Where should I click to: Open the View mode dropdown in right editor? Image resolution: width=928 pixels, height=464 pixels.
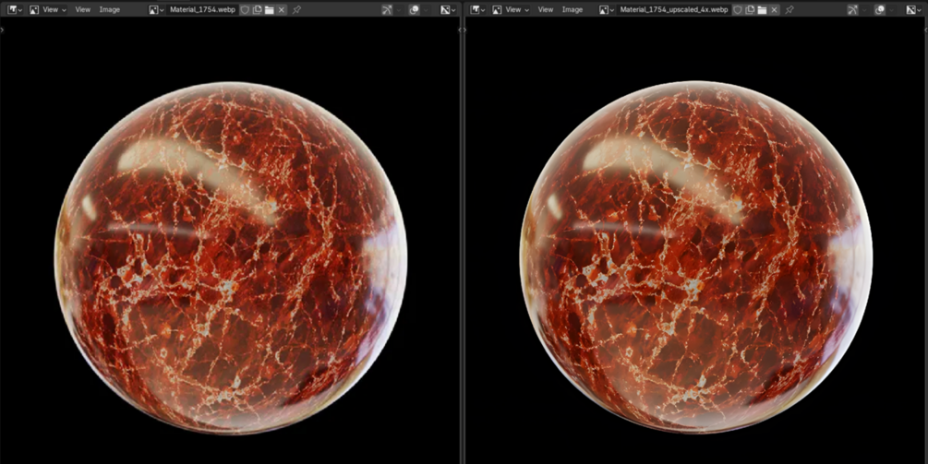510,9
